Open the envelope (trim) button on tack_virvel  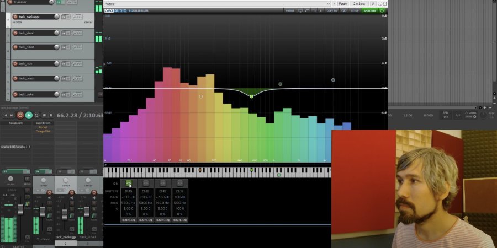point(77,33)
